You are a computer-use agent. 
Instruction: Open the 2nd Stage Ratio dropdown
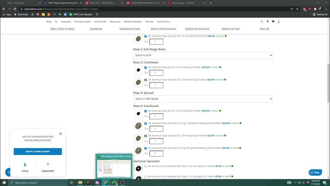click(x=203, y=55)
